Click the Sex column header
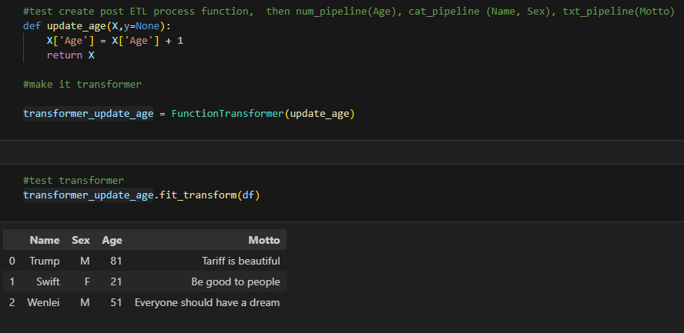Image resolution: width=684 pixels, height=333 pixels. pos(81,240)
